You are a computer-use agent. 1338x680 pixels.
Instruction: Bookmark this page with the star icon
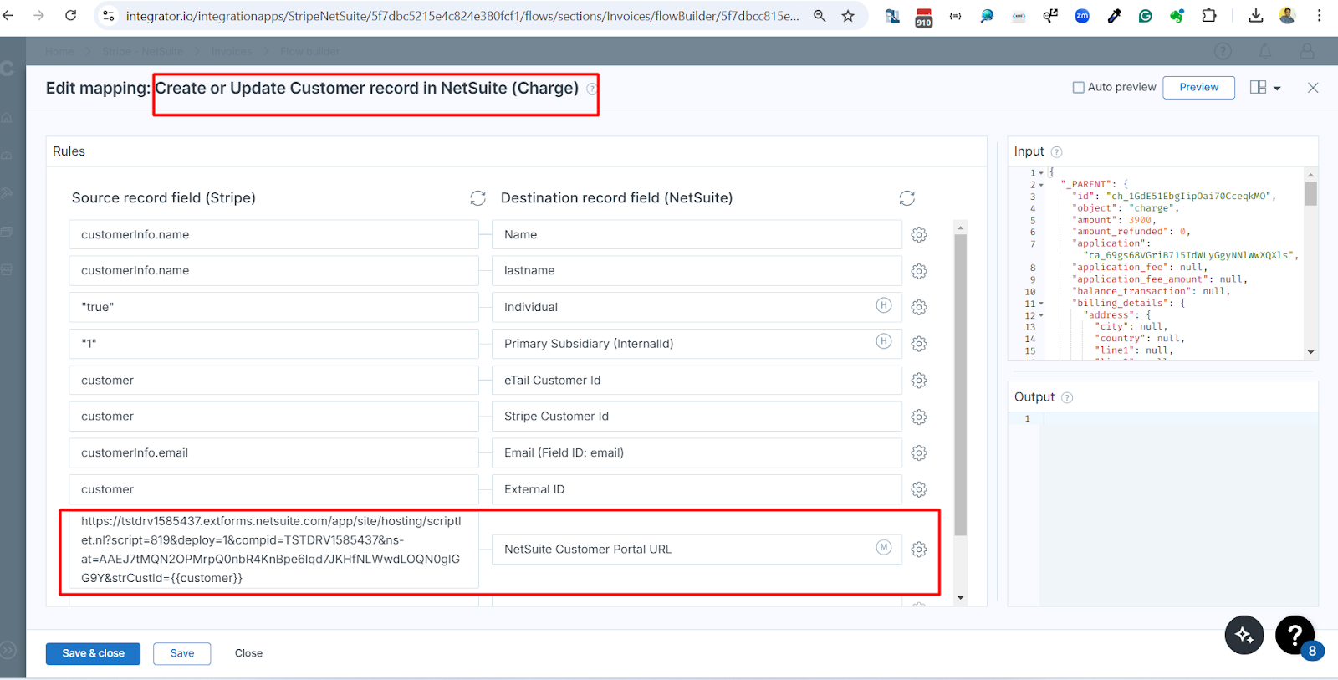848,16
